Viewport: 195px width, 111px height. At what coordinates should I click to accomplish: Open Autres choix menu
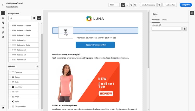tap(170, 5)
